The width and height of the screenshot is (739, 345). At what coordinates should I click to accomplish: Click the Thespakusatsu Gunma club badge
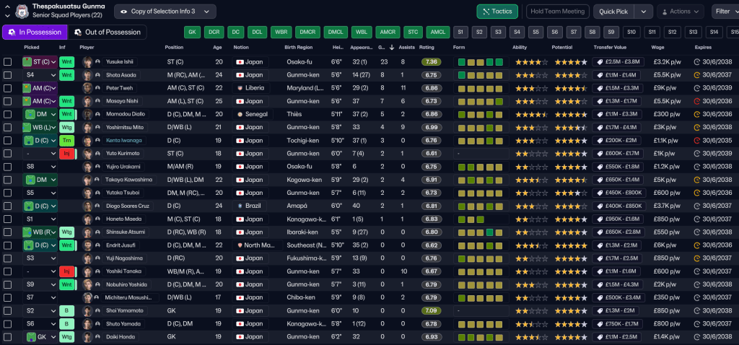pyautogui.click(x=21, y=12)
